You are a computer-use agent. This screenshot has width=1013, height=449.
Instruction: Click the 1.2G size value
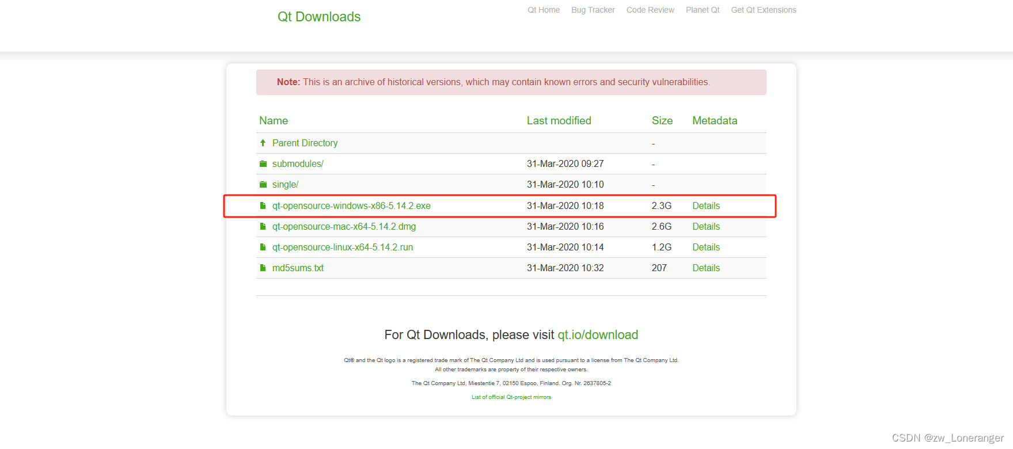tap(662, 248)
